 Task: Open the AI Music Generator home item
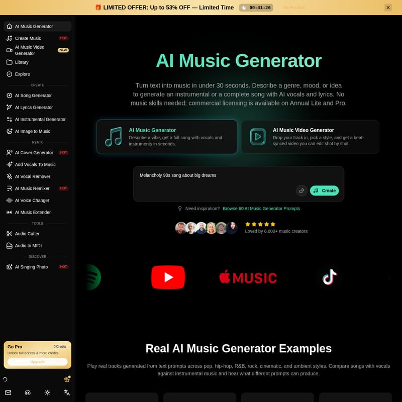click(x=37, y=27)
